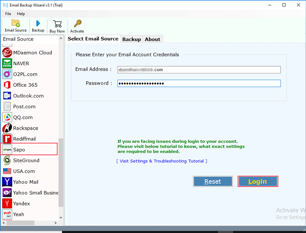Select the Rediffmail text entry
This screenshot has width=306, height=233.
coord(24,139)
